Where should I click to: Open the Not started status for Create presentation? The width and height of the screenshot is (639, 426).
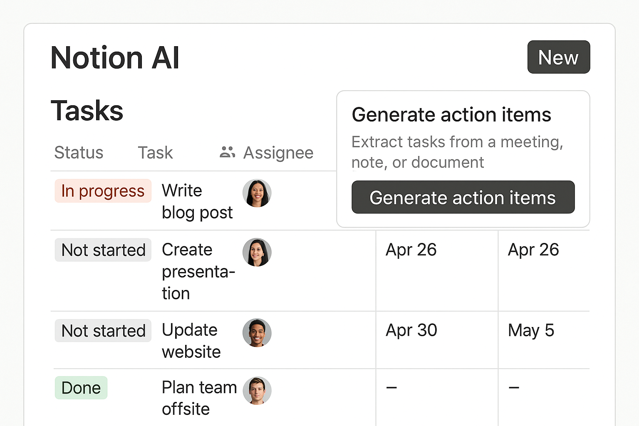[x=103, y=250]
